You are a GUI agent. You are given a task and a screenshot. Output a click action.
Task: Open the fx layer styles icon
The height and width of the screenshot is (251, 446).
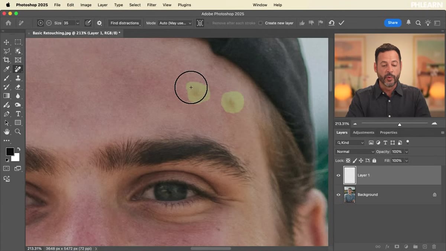click(387, 247)
